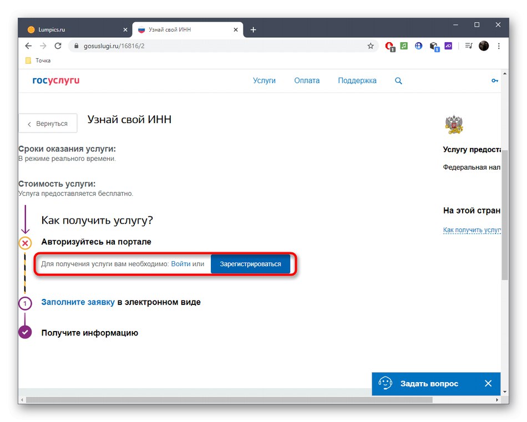The width and height of the screenshot is (527, 422).
Task: Click the scroll down arrow
Action: click(505, 392)
